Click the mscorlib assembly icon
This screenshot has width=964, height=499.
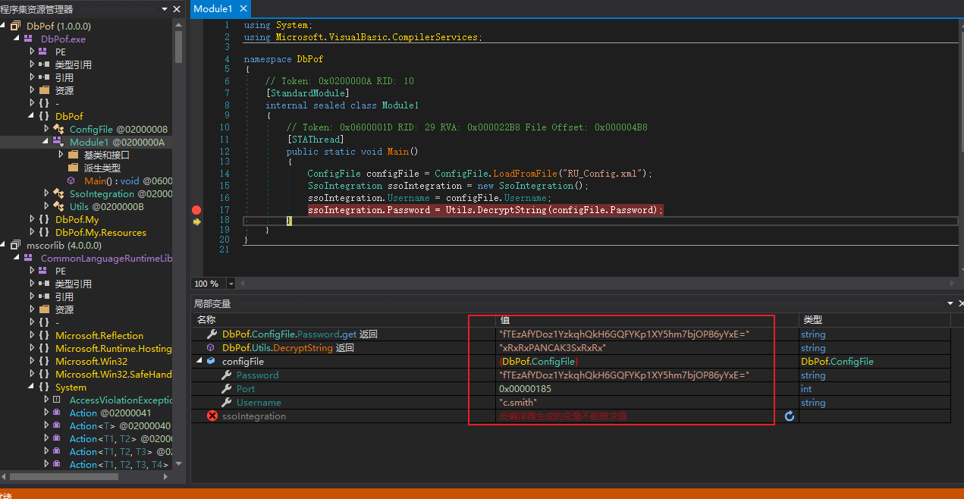15,246
